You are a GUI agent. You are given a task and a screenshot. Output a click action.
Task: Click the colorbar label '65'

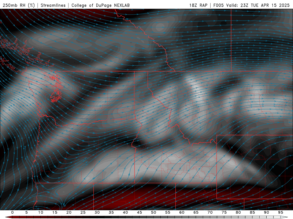pos(196,212)
